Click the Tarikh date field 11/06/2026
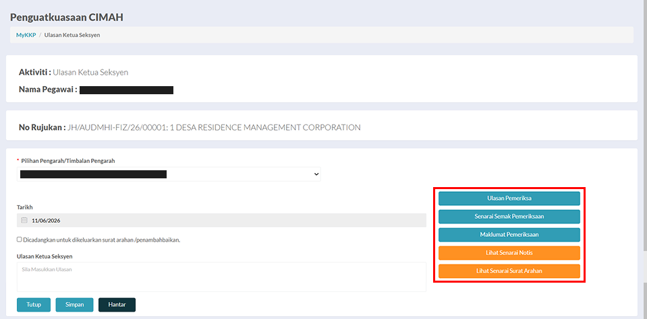The image size is (647, 319). pyautogui.click(x=221, y=220)
